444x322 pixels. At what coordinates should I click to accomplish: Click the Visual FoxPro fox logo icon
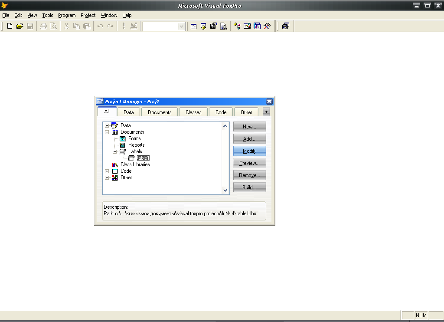pyautogui.click(x=4, y=5)
